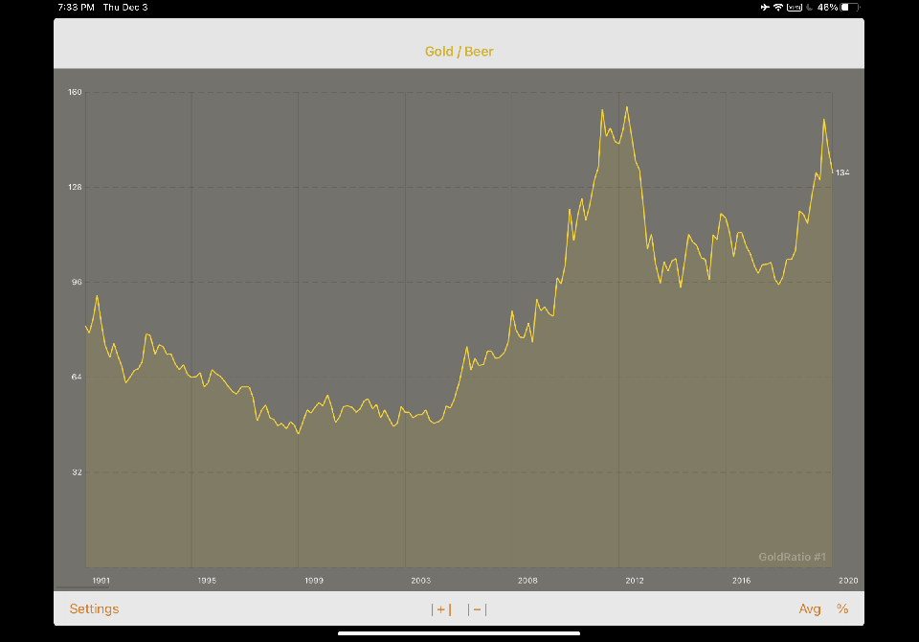Tap the 7:33 PM clock

click(77, 7)
